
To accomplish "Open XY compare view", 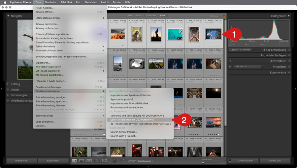I will [x=89, y=161].
